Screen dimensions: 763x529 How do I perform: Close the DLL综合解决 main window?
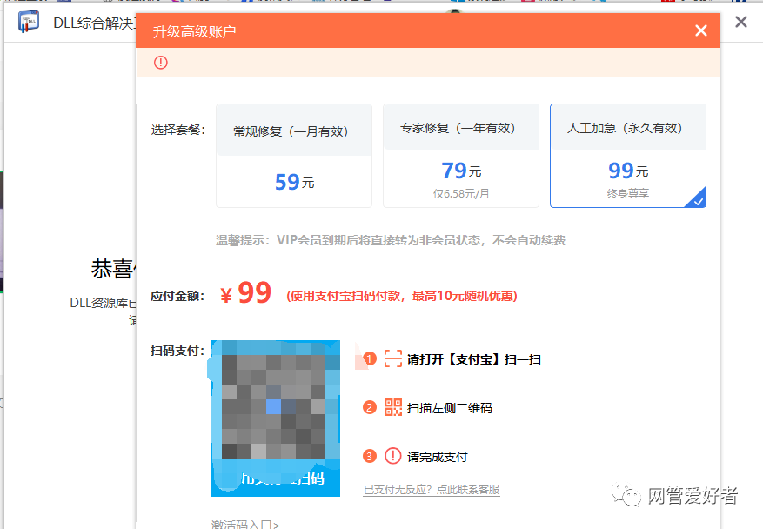(x=740, y=22)
